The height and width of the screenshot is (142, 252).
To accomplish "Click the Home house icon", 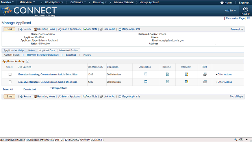I will point(222,3).
